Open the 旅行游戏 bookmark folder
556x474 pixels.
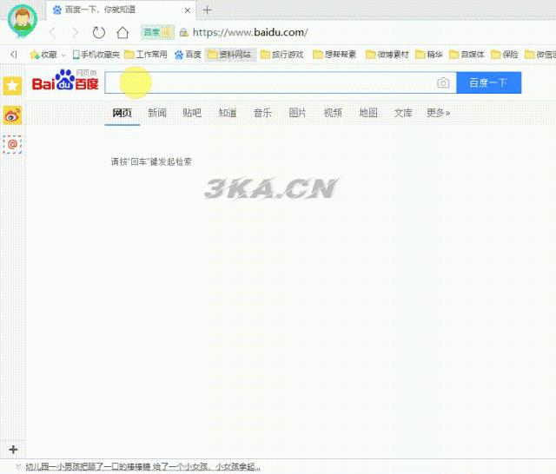(281, 55)
